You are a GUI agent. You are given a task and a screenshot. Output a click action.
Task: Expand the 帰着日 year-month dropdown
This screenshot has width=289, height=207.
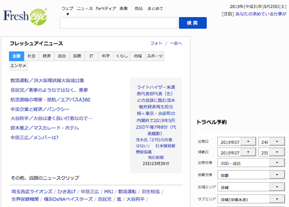237,152
